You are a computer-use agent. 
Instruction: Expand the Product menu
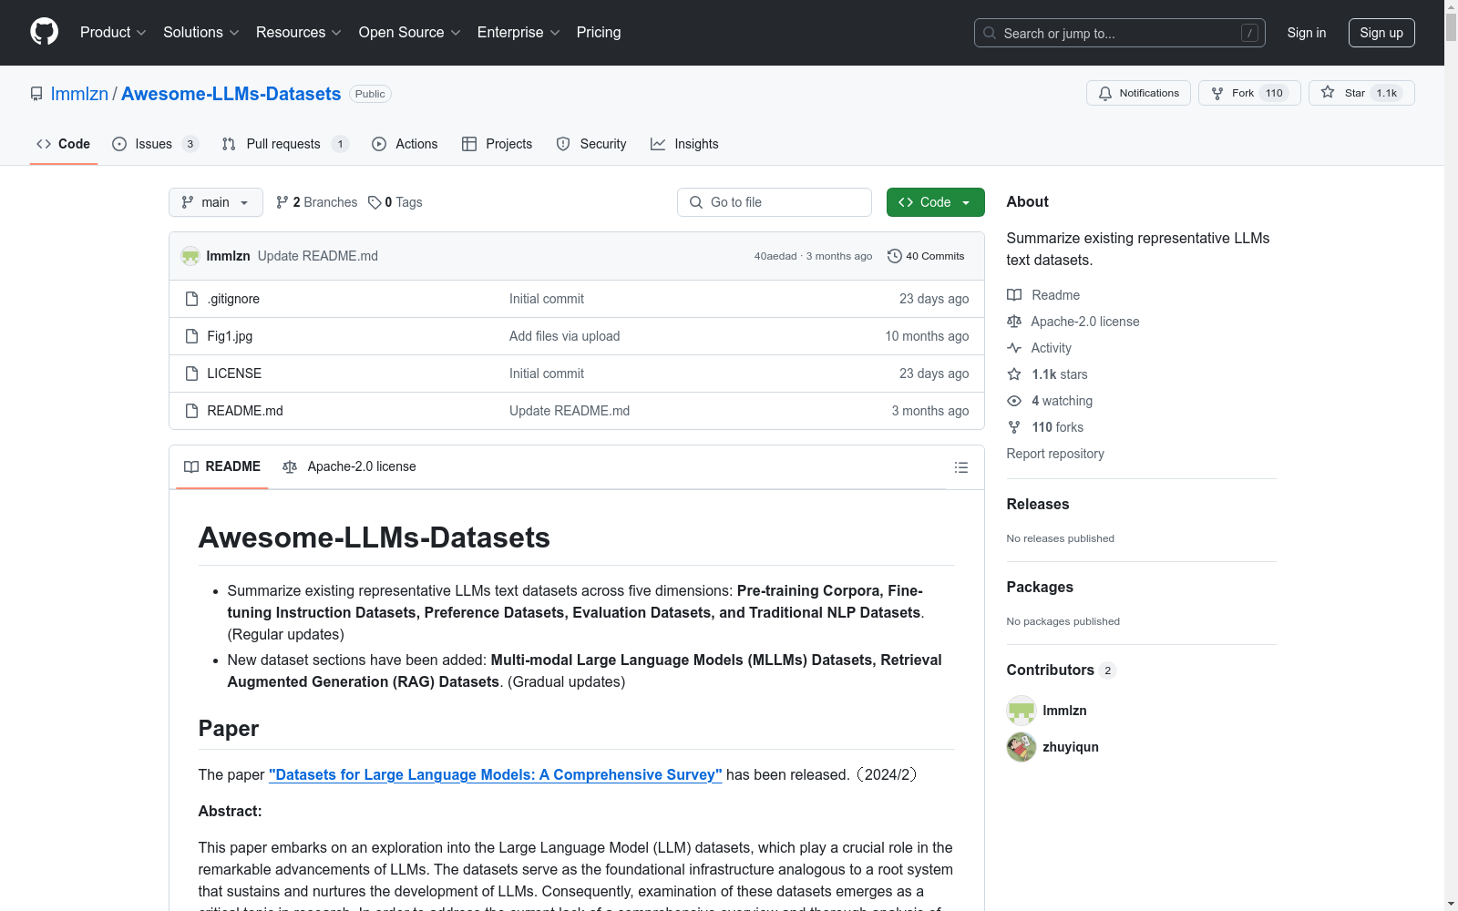coord(113,32)
